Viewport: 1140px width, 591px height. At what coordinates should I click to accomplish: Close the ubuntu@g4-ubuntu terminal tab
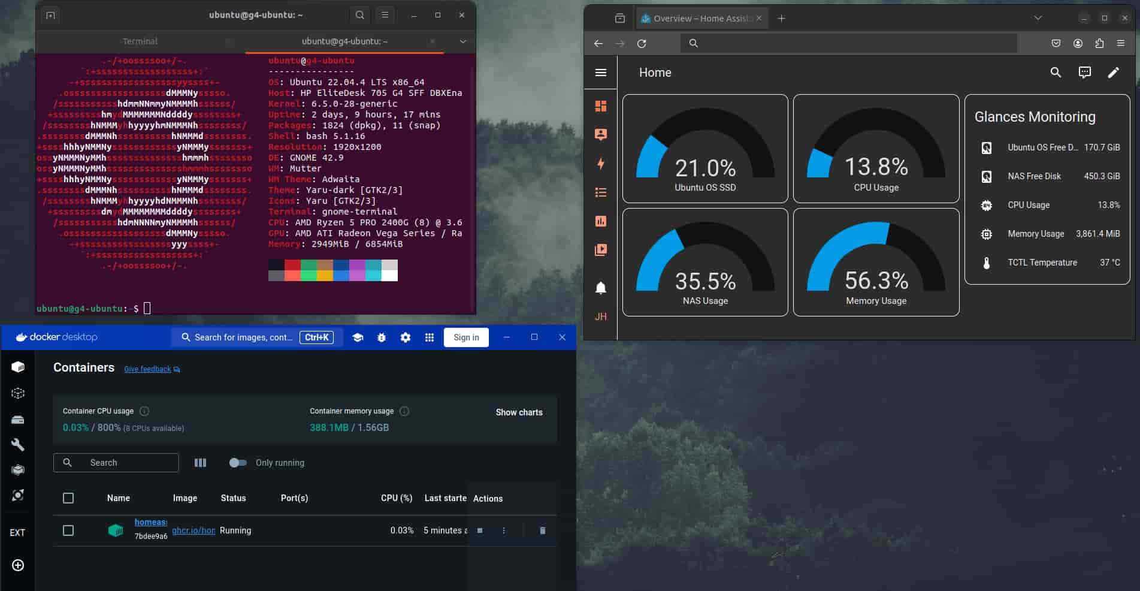433,41
